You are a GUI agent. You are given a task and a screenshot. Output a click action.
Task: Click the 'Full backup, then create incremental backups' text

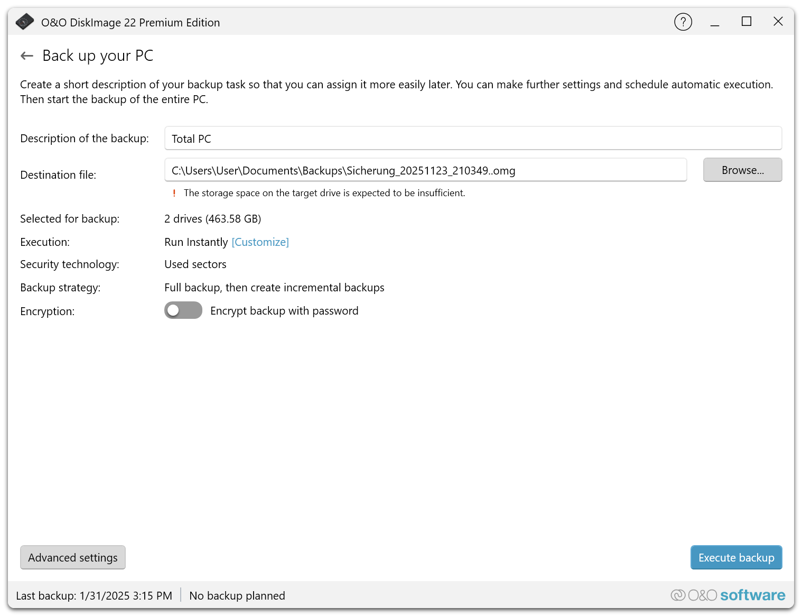tap(274, 288)
